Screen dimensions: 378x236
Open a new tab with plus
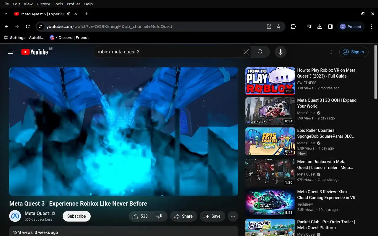(86, 14)
